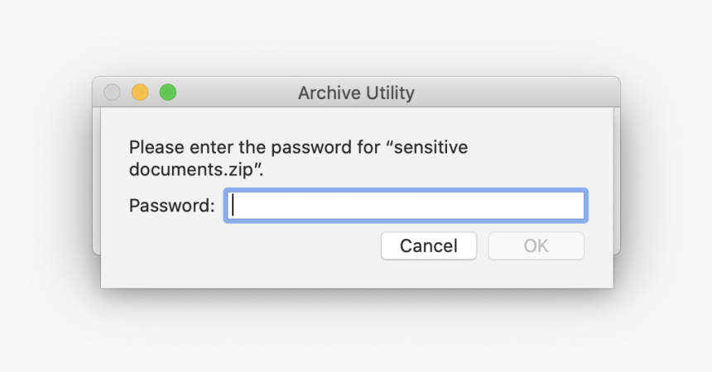Click the "Password:" label
The image size is (712, 372).
(171, 205)
